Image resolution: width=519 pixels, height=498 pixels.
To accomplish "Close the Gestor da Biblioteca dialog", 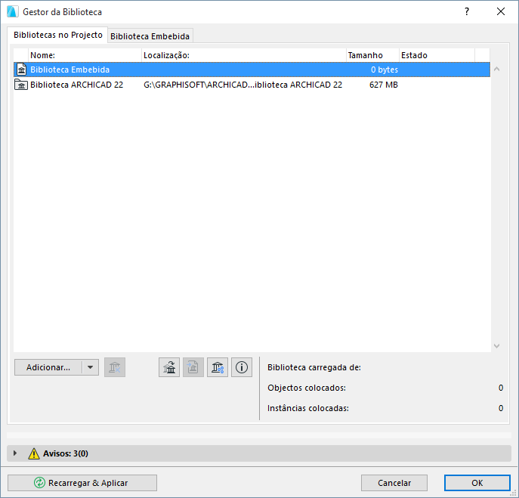I will pyautogui.click(x=501, y=11).
